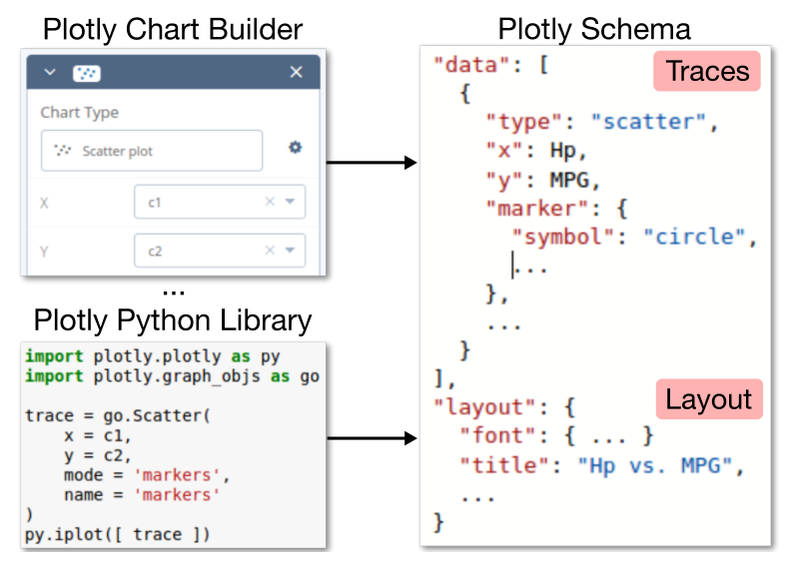Expand the Y column dropdown arrow
Viewport: 788px width, 565px height.
(290, 251)
